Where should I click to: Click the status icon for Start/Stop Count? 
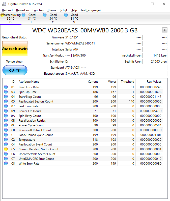(6, 96)
